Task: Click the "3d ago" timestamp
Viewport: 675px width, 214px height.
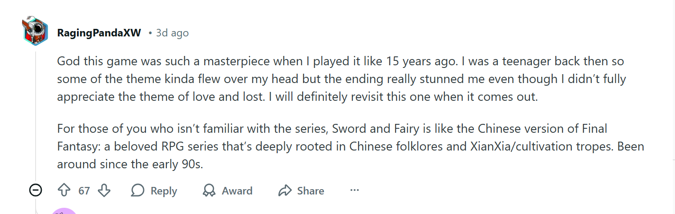Action: point(172,33)
